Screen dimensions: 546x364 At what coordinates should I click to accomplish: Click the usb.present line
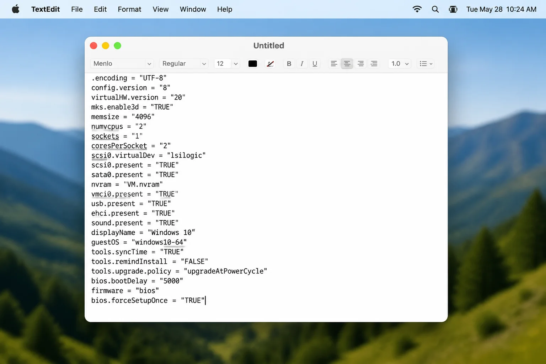131,203
